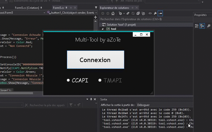Click the pending changes filter clock icon
The height and width of the screenshot is (132, 212).
pyautogui.click(x=120, y=14)
